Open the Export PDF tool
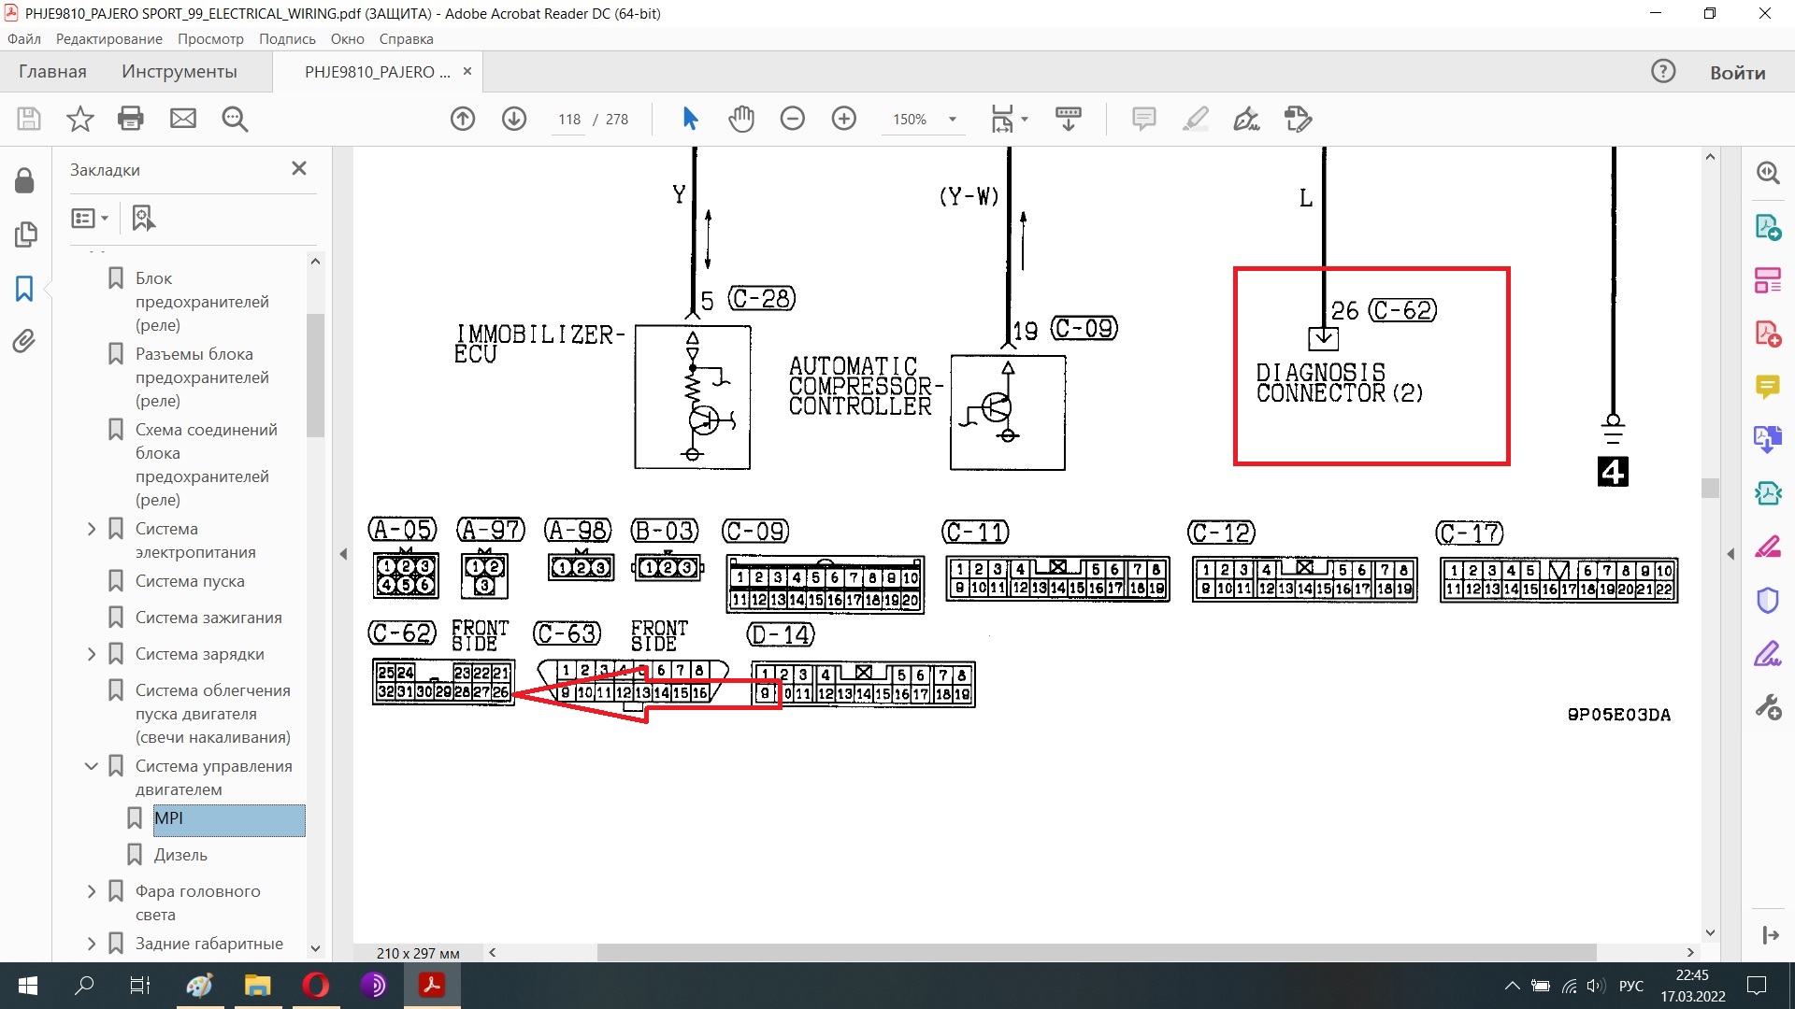The image size is (1795, 1009). coord(1768,227)
